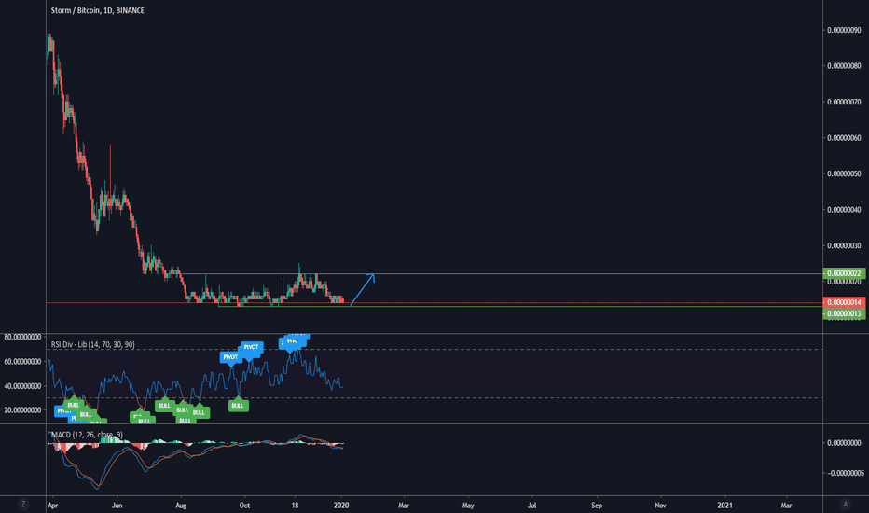869x513 pixels.
Task: Click the Sep label on time axis
Action: (597, 506)
